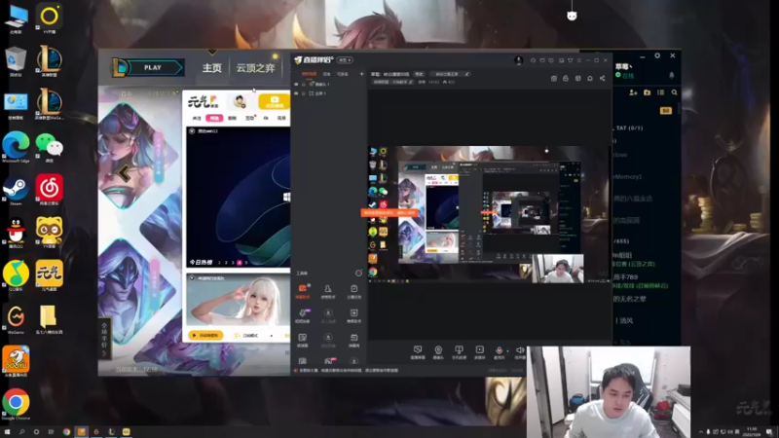Open the second toolbox tool in the top row
Viewport: 779px width, 438px height.
tap(328, 291)
